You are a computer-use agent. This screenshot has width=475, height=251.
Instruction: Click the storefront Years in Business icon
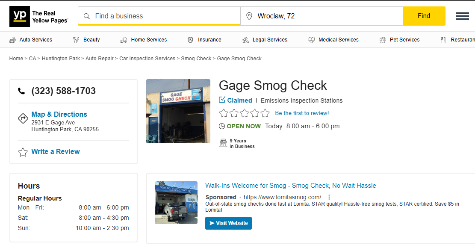pos(223,143)
